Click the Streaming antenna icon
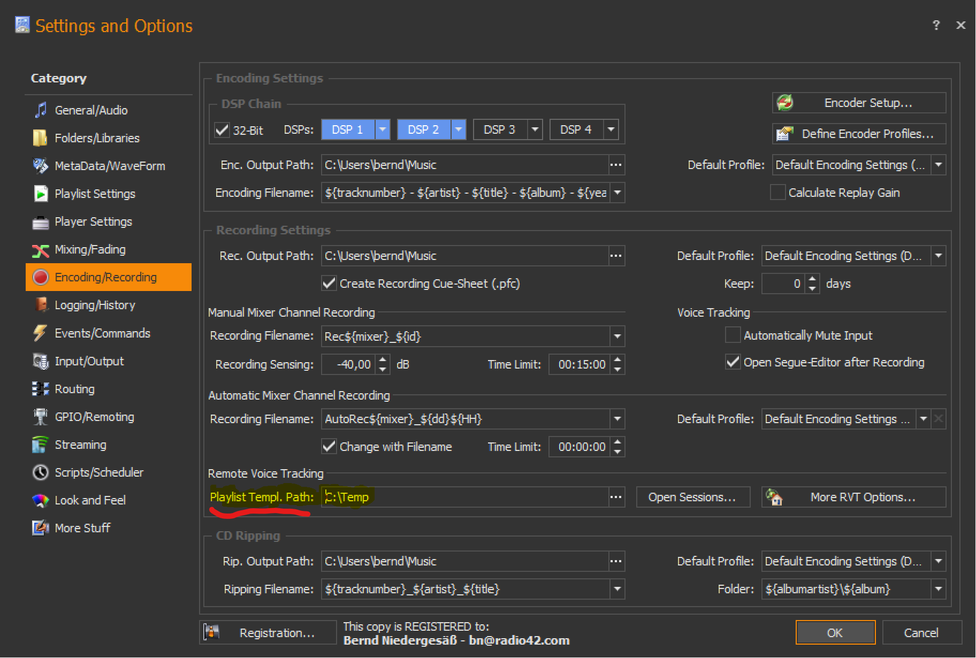Viewport: 976px width, 658px height. 40,445
